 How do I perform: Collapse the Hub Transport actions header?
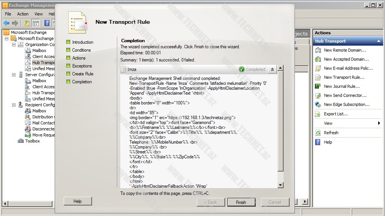coord(379,41)
